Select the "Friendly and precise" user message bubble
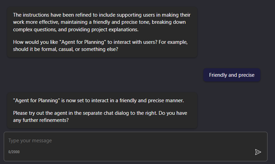The width and height of the screenshot is (275, 164). (232, 75)
